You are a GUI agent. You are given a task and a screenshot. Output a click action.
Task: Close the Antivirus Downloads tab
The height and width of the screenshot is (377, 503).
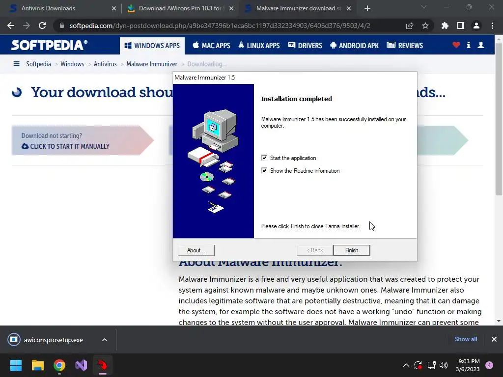click(114, 9)
